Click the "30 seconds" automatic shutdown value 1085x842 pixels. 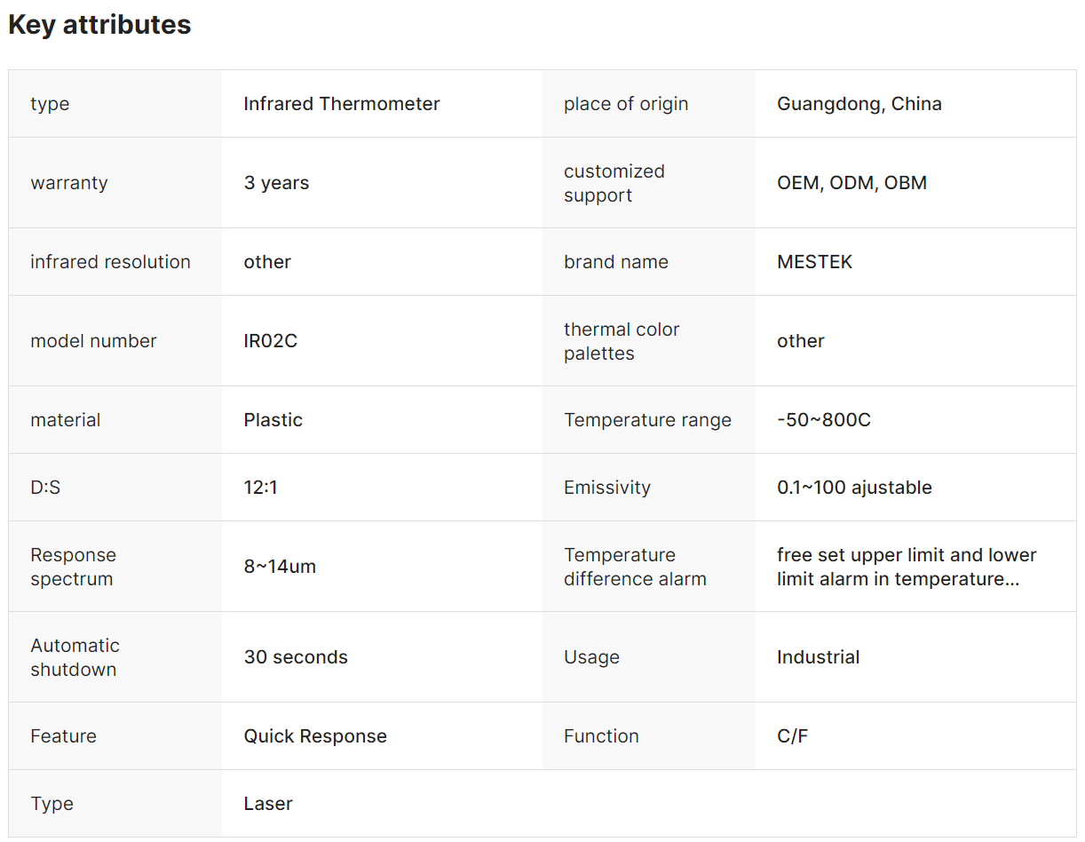[x=296, y=657]
